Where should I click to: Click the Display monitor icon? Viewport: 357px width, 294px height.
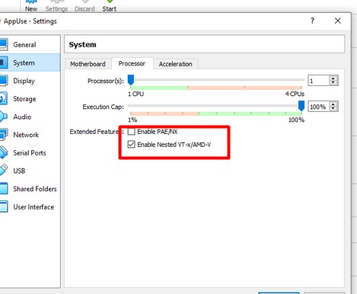click(x=4, y=80)
